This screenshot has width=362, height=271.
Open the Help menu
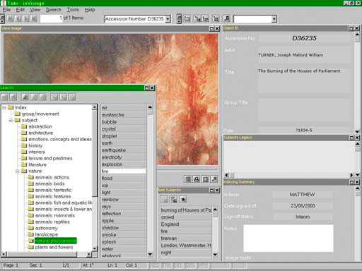point(90,10)
